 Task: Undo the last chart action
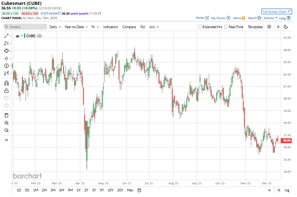tap(6, 98)
